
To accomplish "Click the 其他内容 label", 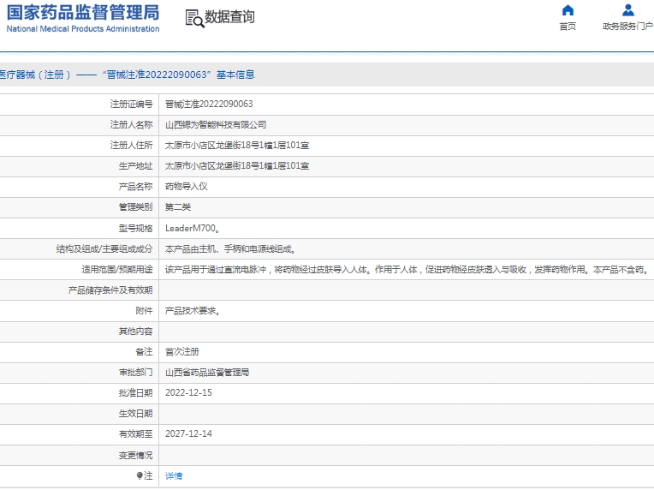I will coord(135,332).
